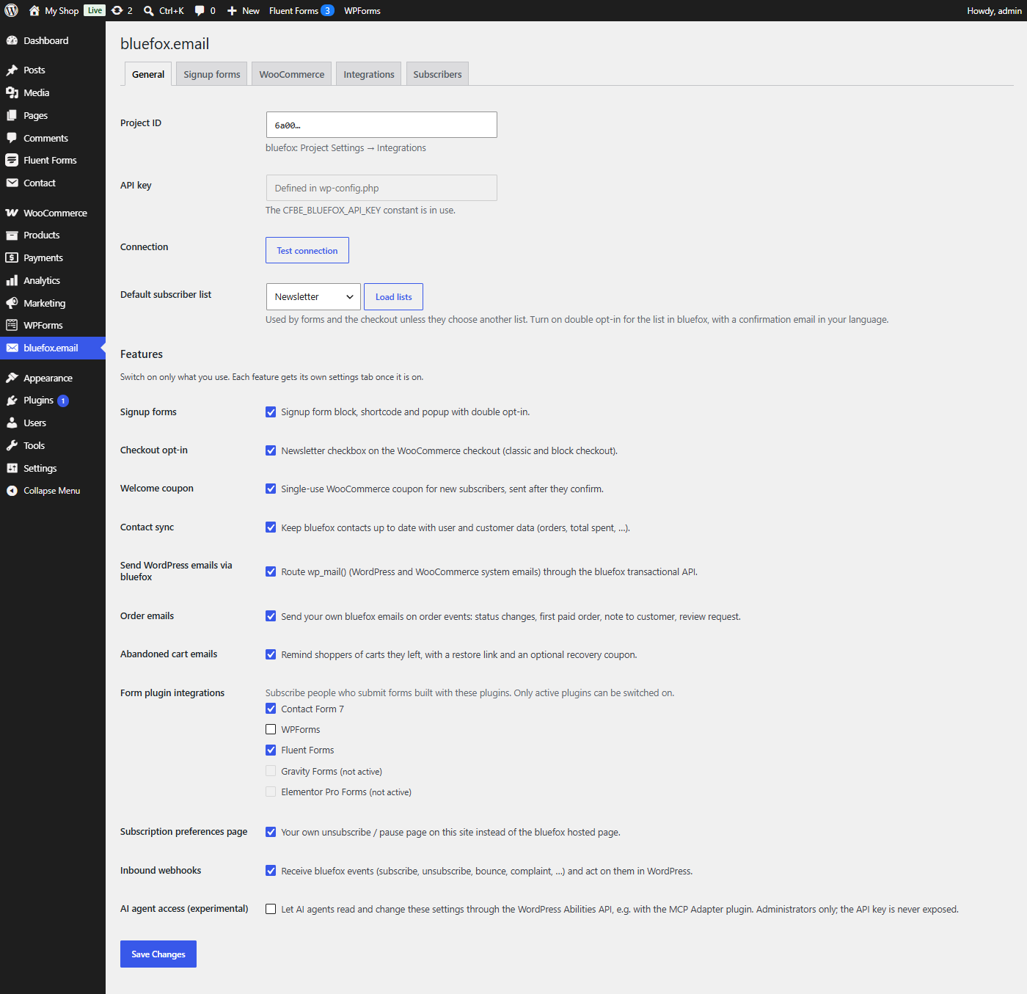Open Appearance paintbrush icon

tap(12, 378)
